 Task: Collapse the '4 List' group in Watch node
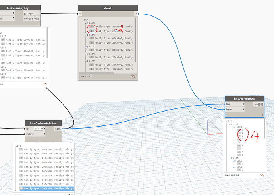(x=86, y=61)
